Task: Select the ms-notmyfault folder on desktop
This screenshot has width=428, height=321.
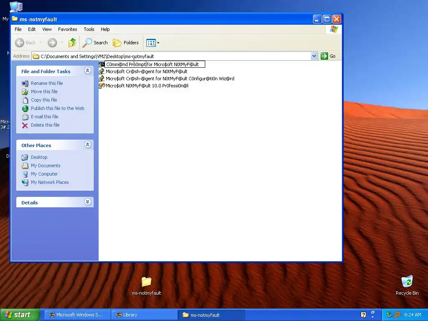Action: [146, 285]
